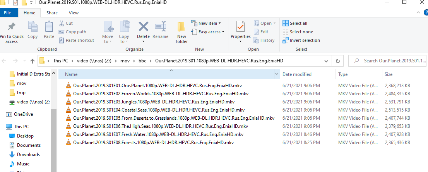Sort by Date modified column
This screenshot has height=172, width=428.
(307, 74)
